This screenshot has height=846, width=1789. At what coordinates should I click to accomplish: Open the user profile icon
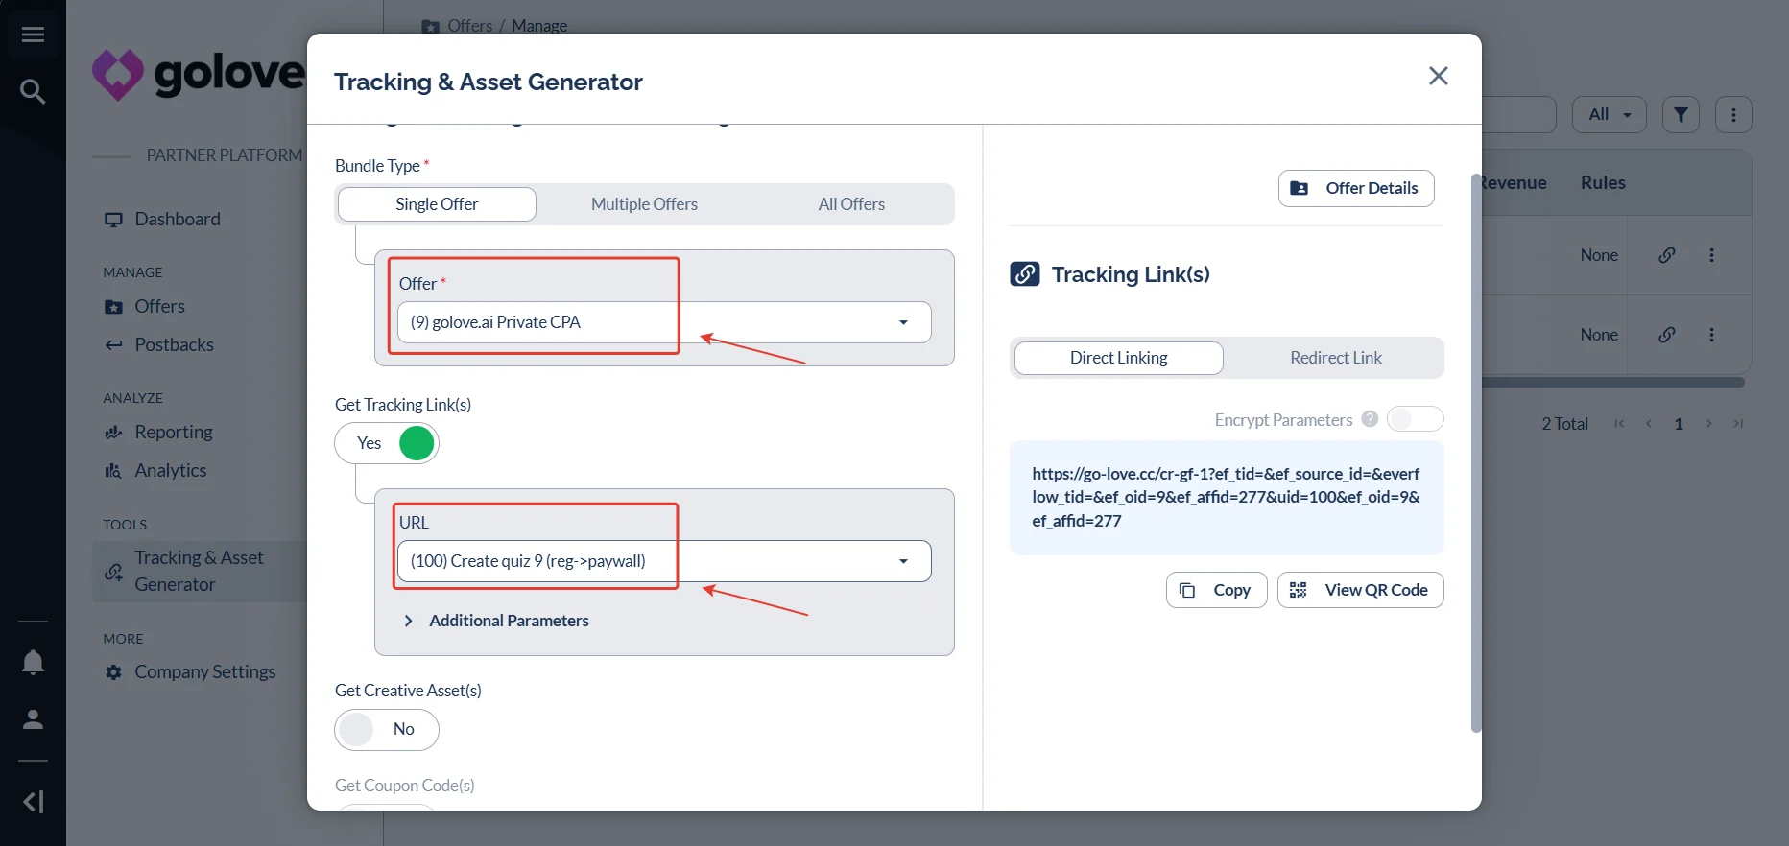tap(33, 719)
